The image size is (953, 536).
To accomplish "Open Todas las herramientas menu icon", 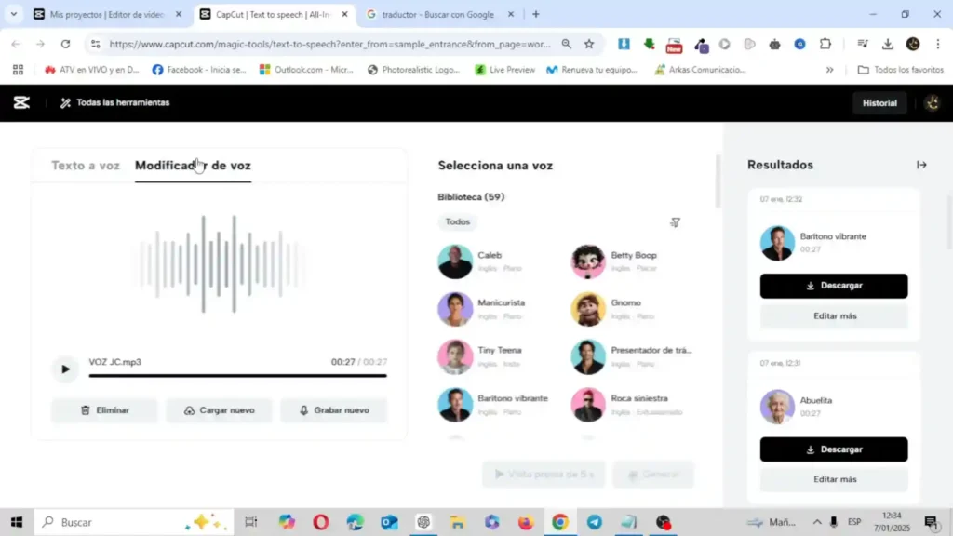I will pyautogui.click(x=63, y=102).
